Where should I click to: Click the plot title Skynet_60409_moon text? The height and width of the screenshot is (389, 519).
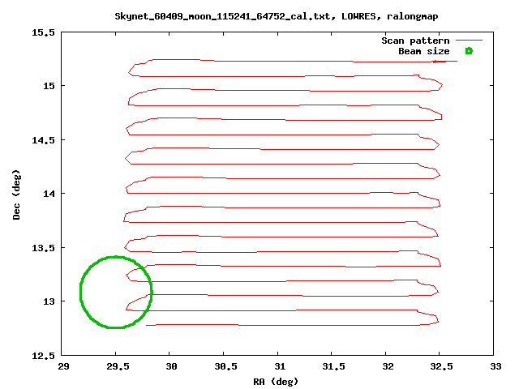point(277,16)
